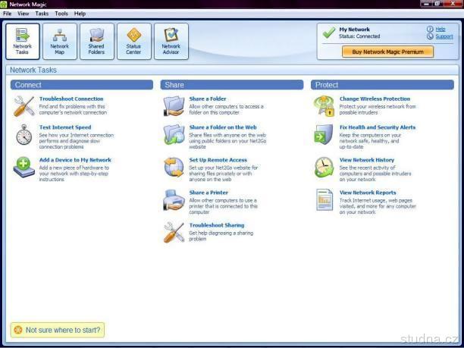This screenshot has width=464, height=348.
Task: Click the View Network Reports link
Action: coord(368,193)
